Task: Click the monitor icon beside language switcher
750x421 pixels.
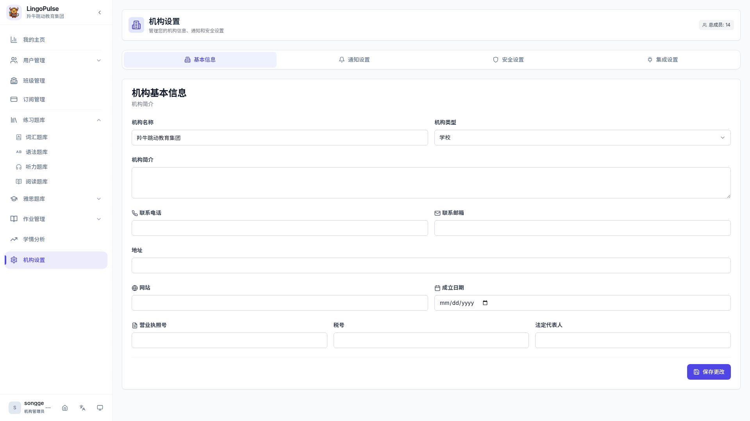Action: [100, 408]
